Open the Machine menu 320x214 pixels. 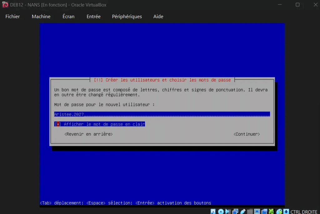click(x=41, y=17)
